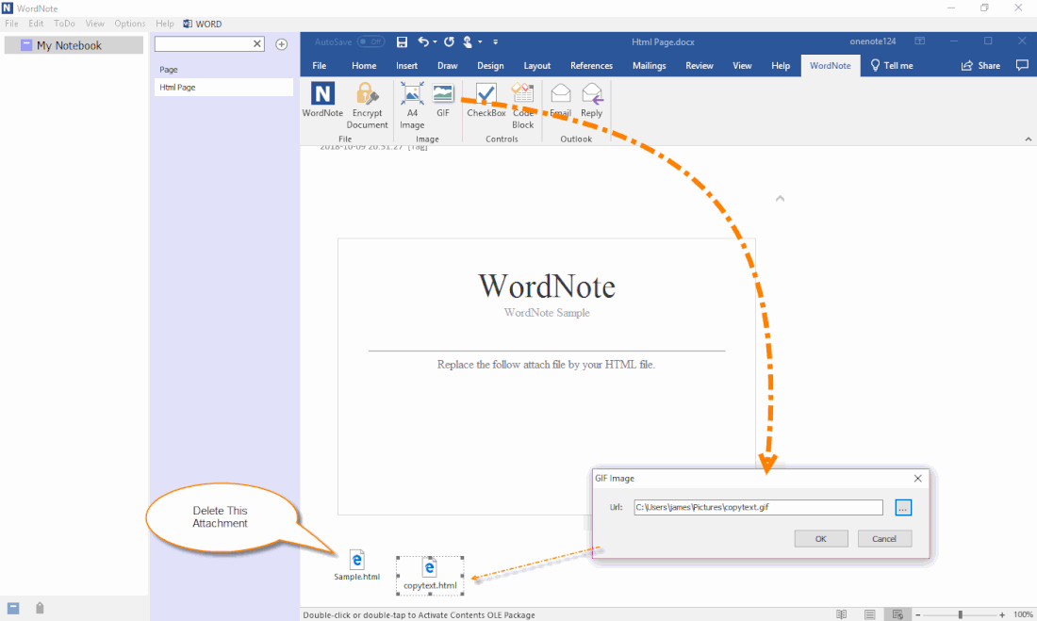Screen dimensions: 1037x621
Task: Switch to Print Layout view
Action: pos(870,614)
